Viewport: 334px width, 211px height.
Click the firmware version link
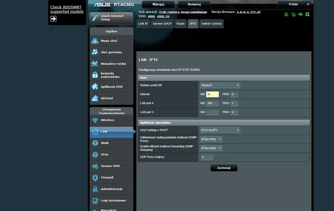point(248,12)
